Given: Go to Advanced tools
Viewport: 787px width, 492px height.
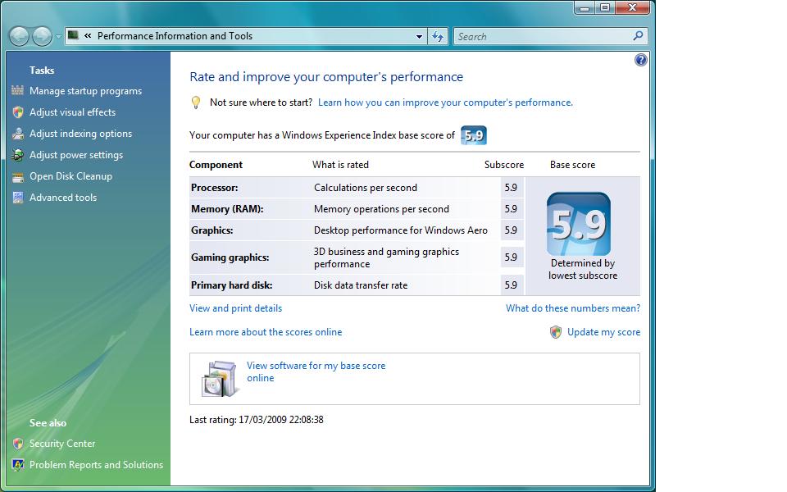Looking at the screenshot, I should point(63,198).
